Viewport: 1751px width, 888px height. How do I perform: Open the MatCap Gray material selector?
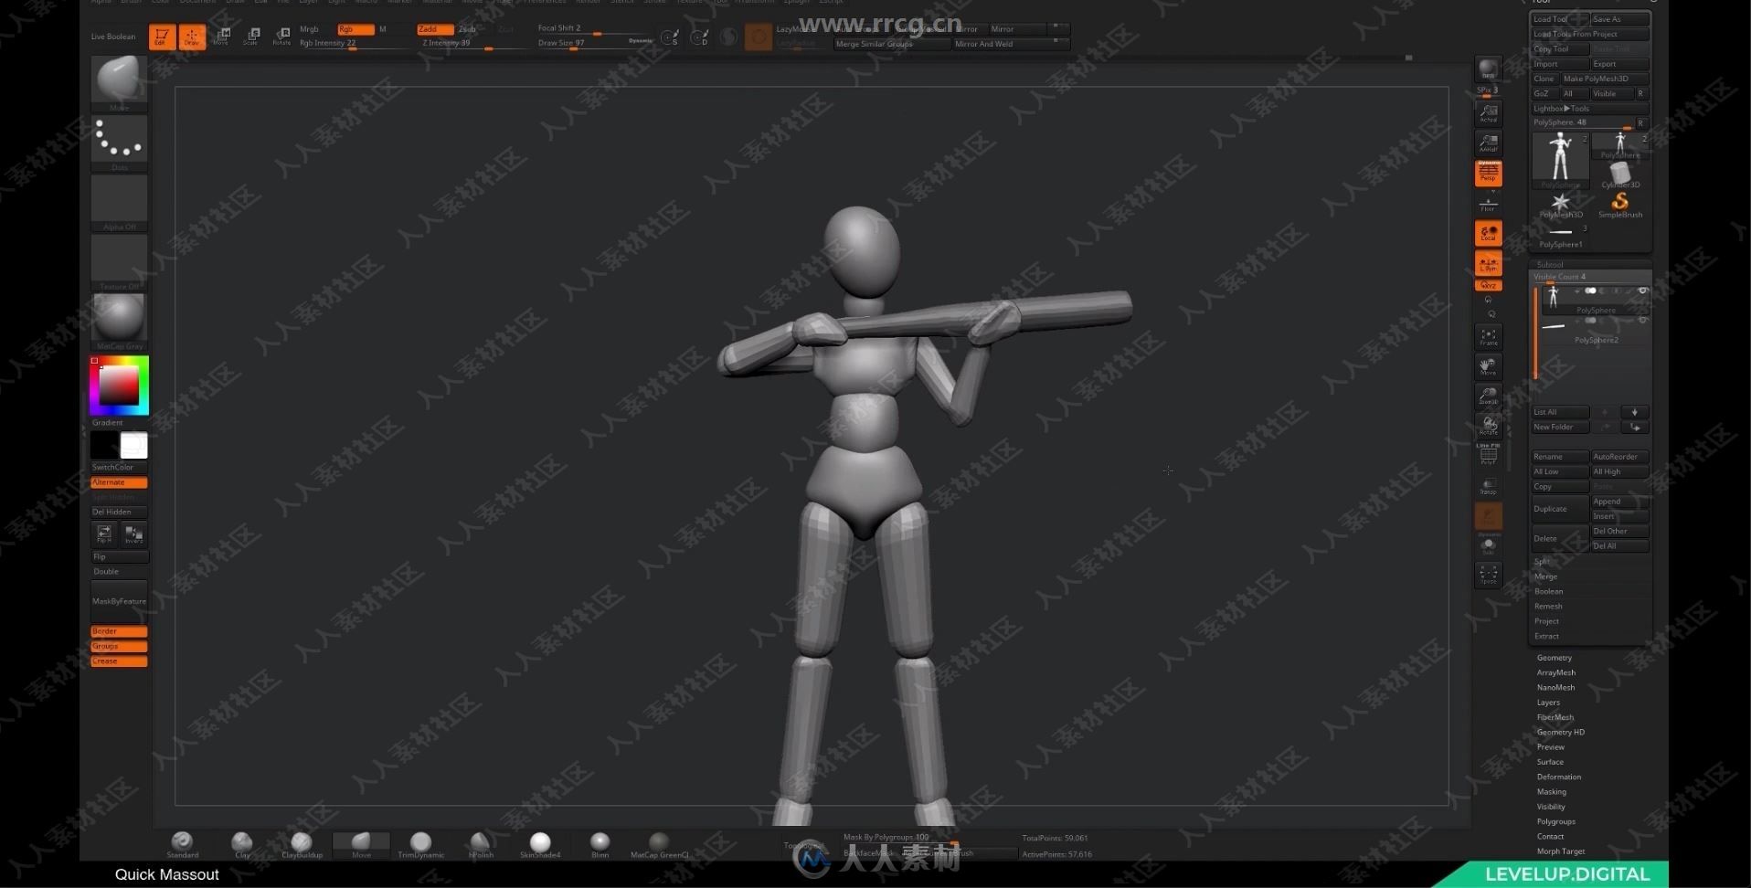point(119,321)
